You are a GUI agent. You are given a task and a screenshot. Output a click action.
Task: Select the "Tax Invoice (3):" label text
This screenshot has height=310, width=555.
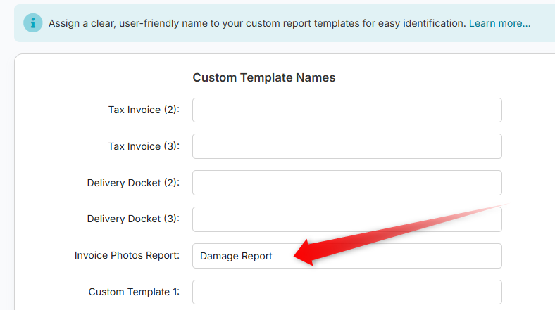coord(144,146)
